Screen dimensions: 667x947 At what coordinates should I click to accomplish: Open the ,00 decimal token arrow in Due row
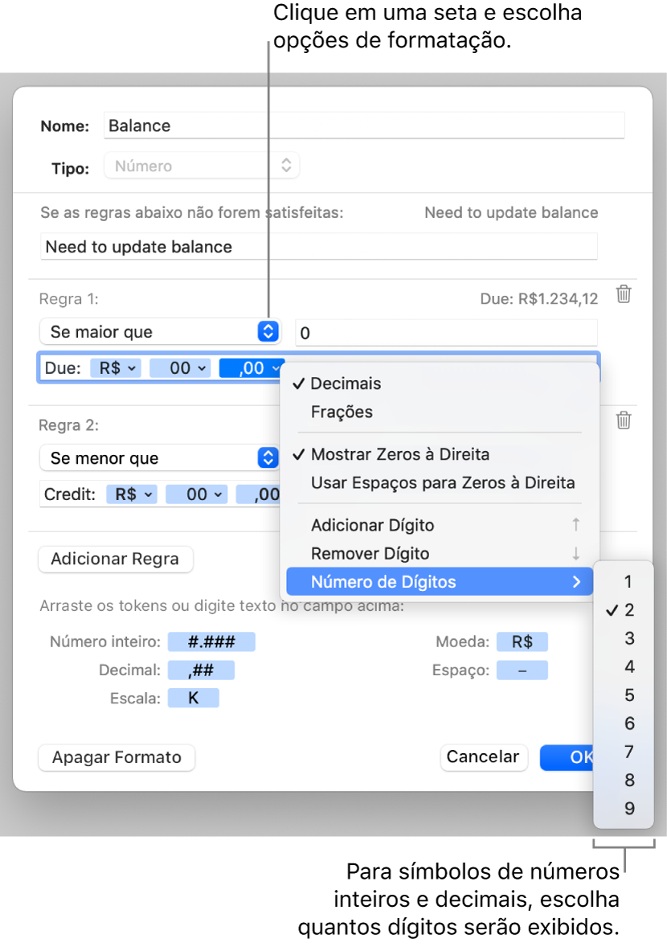point(276,368)
